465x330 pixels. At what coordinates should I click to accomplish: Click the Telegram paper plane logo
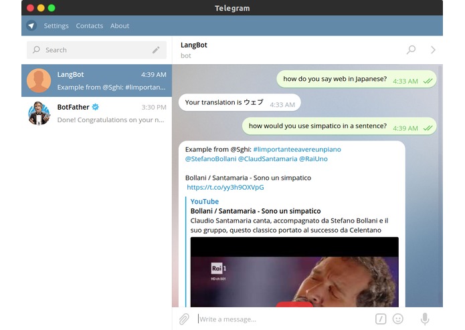[x=31, y=26]
